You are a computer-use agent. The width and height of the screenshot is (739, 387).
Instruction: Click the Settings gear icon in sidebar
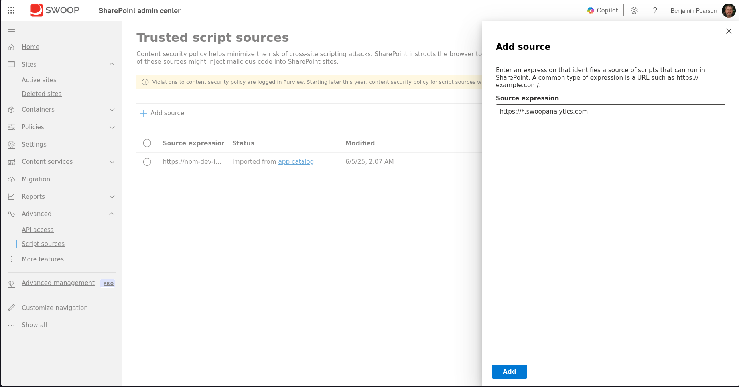point(11,145)
